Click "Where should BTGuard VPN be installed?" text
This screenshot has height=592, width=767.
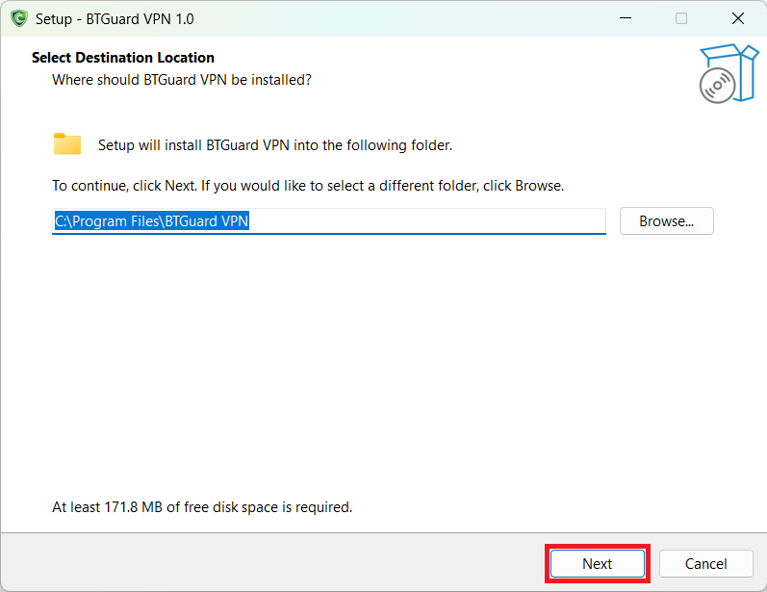click(x=181, y=79)
